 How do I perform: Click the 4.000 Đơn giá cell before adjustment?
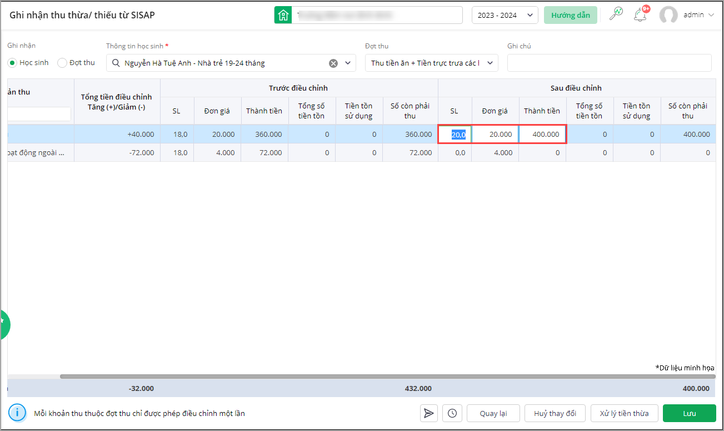[x=217, y=152]
